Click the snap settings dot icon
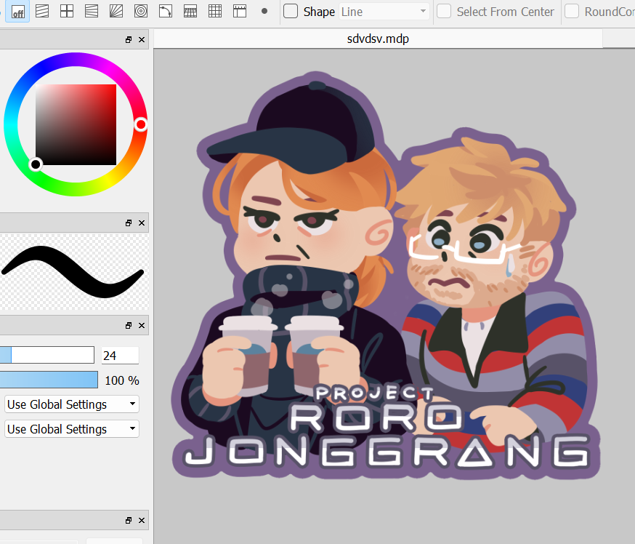The height and width of the screenshot is (544, 635). (264, 12)
